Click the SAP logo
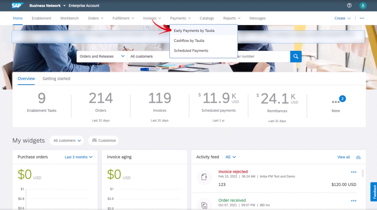The width and height of the screenshot is (377, 210). click(x=18, y=5)
